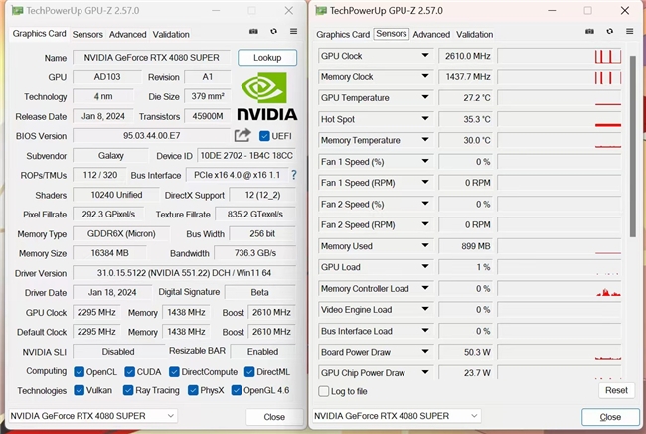The image size is (646, 434).
Task: Toggle the Ray Tracing checkbox
Action: click(128, 390)
